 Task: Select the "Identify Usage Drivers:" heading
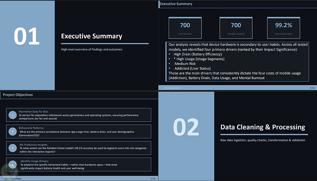point(35,161)
